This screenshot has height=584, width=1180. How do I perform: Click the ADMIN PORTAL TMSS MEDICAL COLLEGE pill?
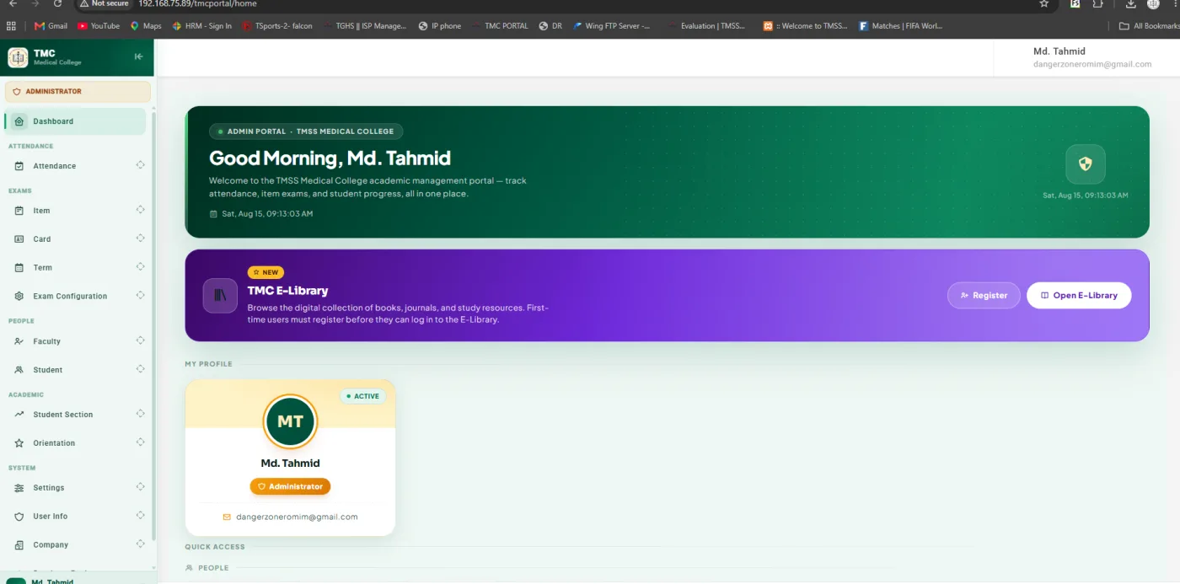click(306, 131)
